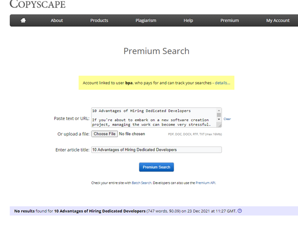Screen dimensions: 298x228
Task: Open the Help menu
Action: tap(188, 20)
